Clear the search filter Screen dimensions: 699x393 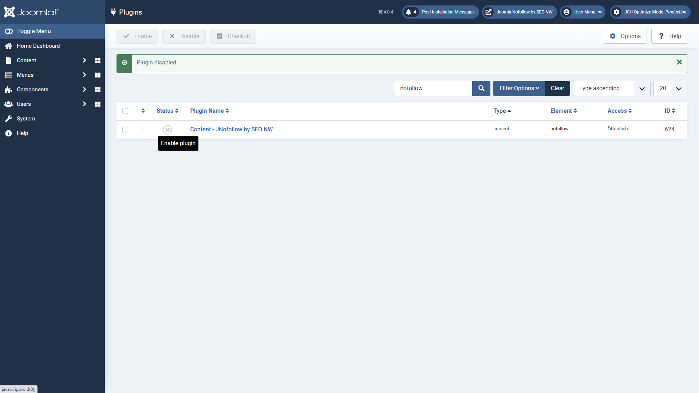[x=557, y=88]
